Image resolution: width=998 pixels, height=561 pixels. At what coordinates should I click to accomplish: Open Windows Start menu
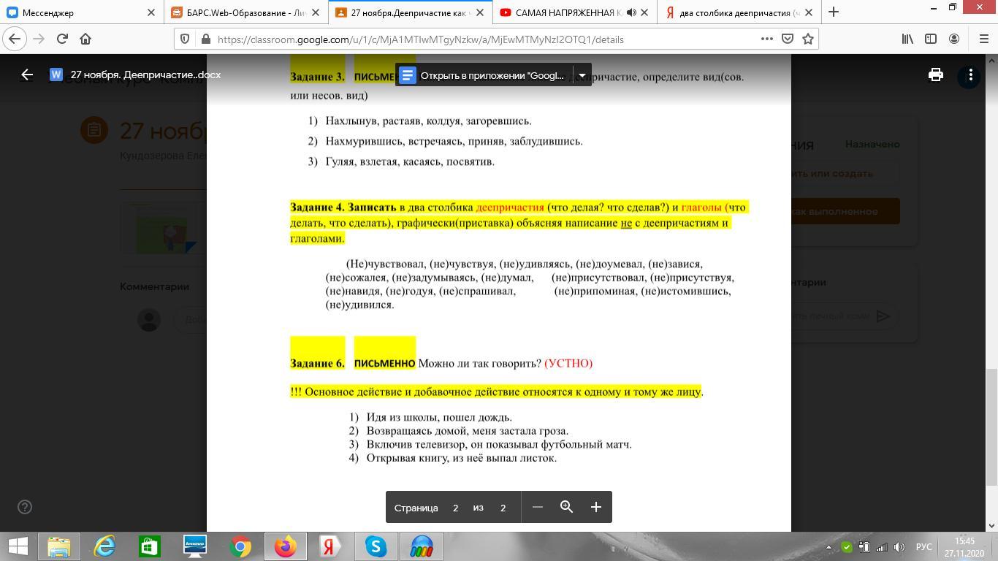[17, 546]
